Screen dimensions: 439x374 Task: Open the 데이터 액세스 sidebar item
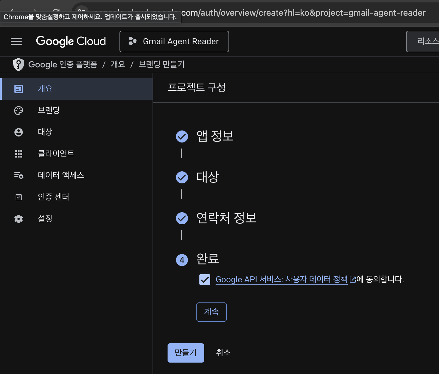tap(77, 176)
